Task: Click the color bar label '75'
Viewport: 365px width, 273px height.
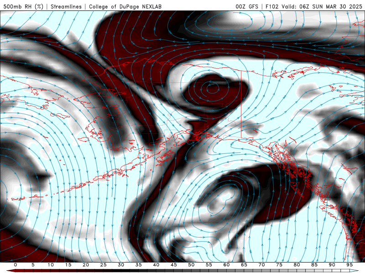Action: tap(279, 265)
